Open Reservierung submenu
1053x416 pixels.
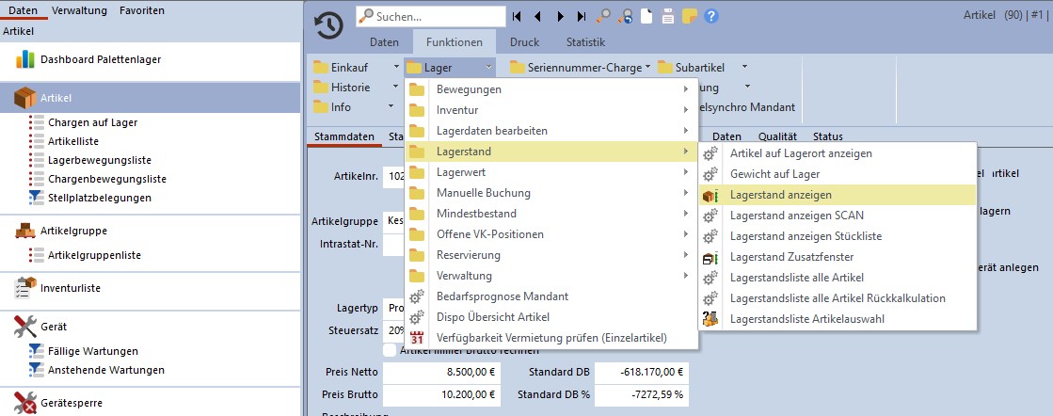point(550,255)
